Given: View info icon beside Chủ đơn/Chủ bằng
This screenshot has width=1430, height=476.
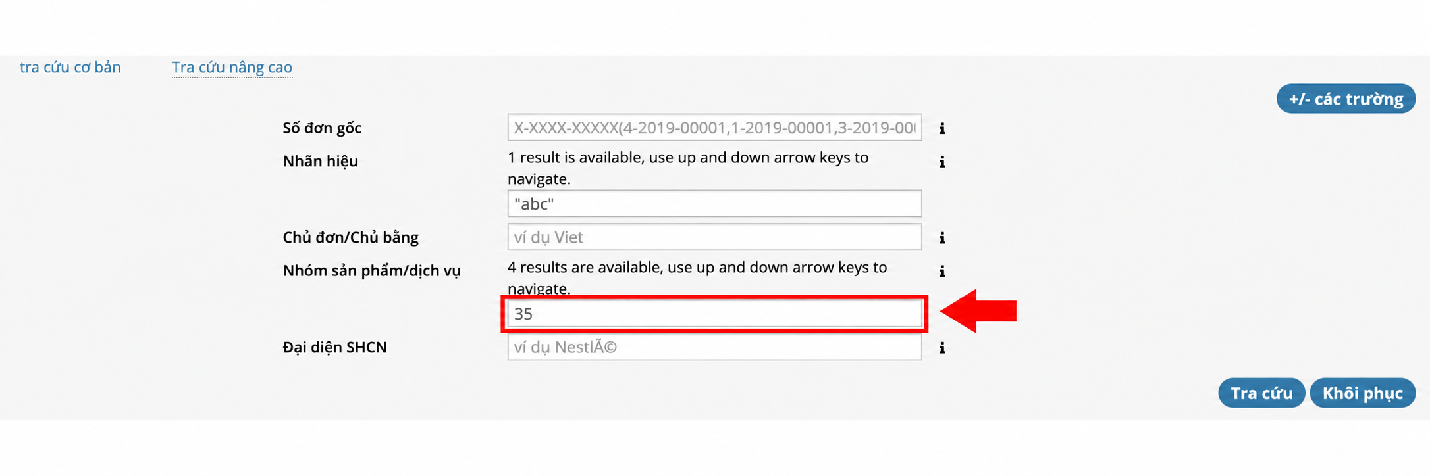Looking at the screenshot, I should click(942, 238).
